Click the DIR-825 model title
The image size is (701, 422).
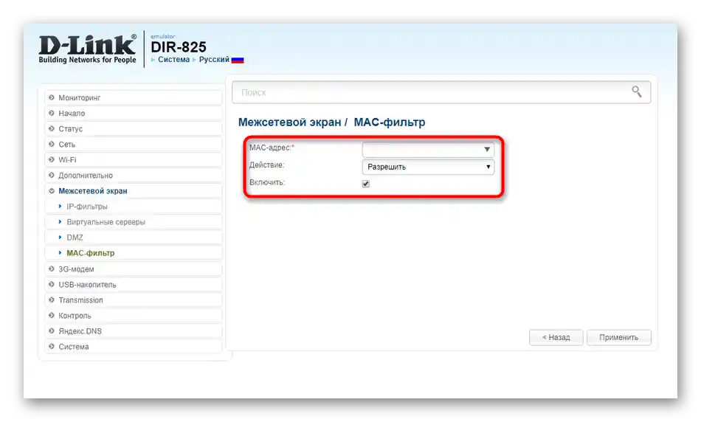tap(179, 47)
